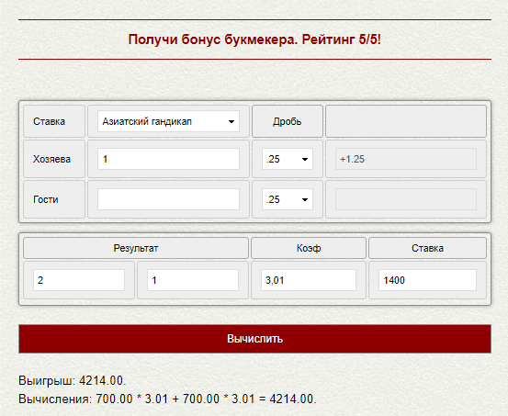Click the away score field showing 1

pos(193,280)
